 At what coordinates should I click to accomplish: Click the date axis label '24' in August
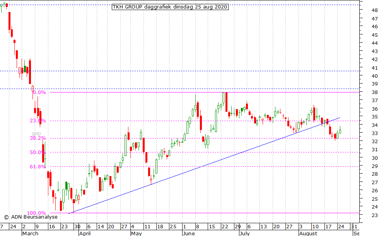point(341,227)
